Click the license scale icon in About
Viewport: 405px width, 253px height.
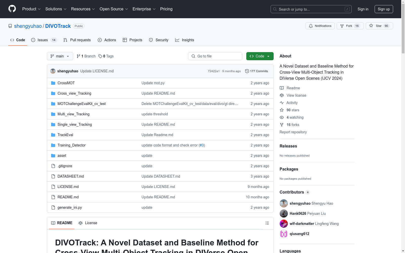coord(282,95)
